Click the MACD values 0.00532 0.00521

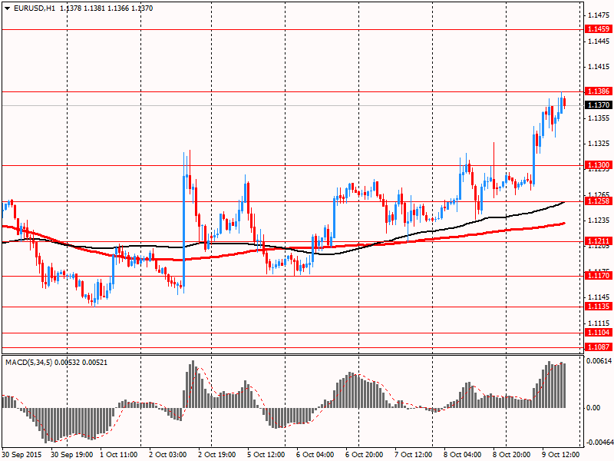click(x=81, y=363)
